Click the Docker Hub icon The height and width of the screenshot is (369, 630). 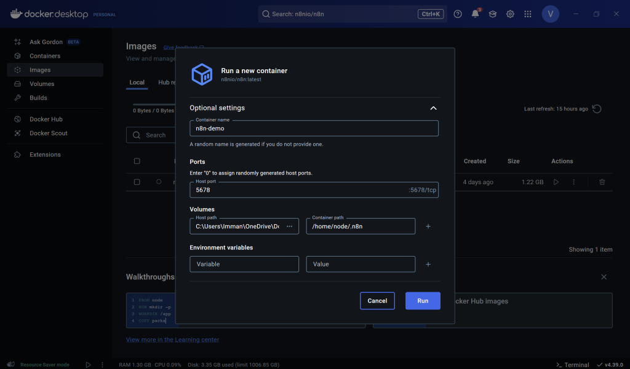17,119
